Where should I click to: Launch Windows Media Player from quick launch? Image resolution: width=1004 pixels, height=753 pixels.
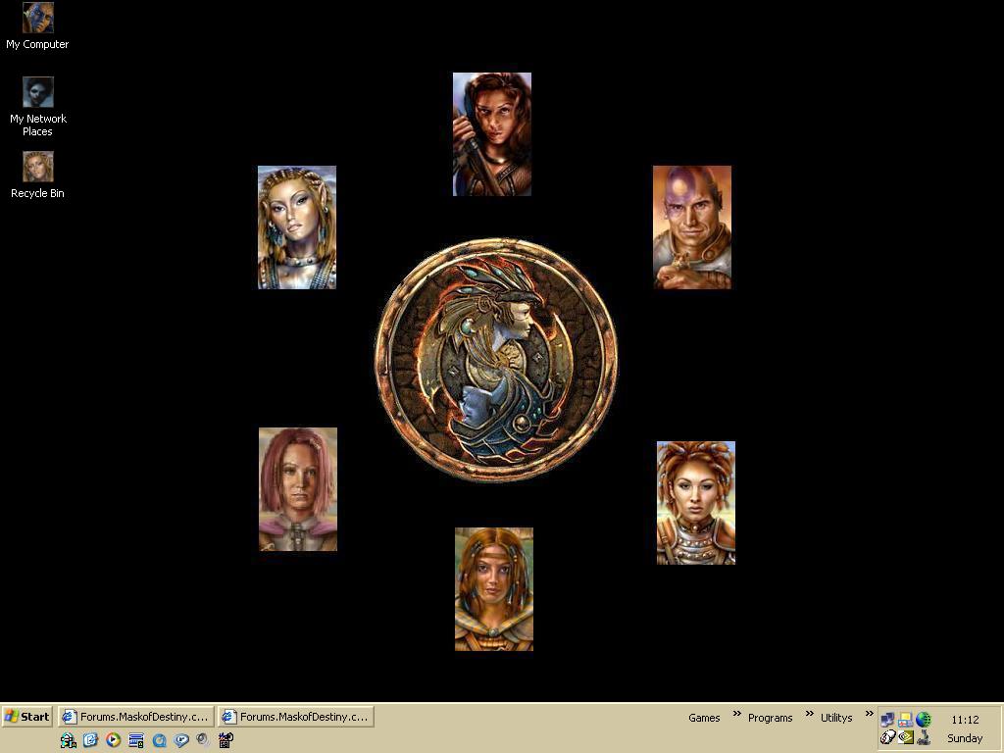point(114,741)
